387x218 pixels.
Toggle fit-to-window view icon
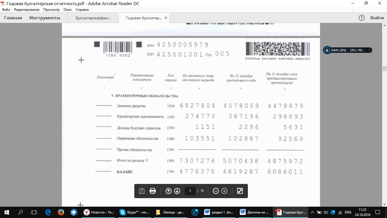coord(240,191)
